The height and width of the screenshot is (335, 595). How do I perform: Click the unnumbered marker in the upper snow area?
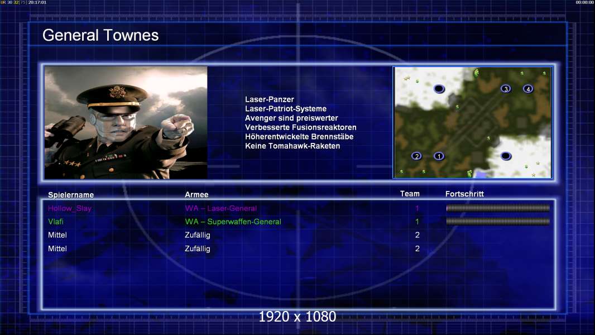(439, 89)
